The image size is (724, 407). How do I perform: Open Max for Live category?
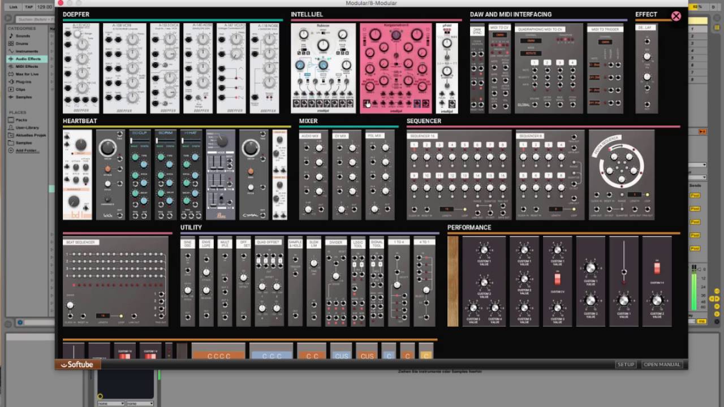click(x=27, y=74)
